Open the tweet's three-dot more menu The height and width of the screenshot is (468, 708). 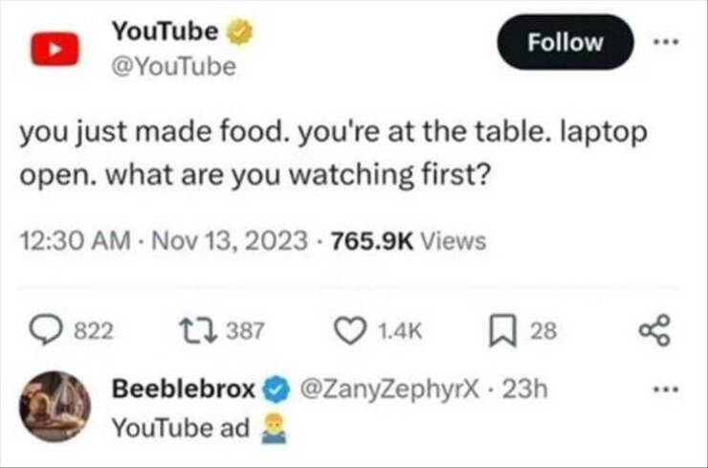tap(667, 44)
